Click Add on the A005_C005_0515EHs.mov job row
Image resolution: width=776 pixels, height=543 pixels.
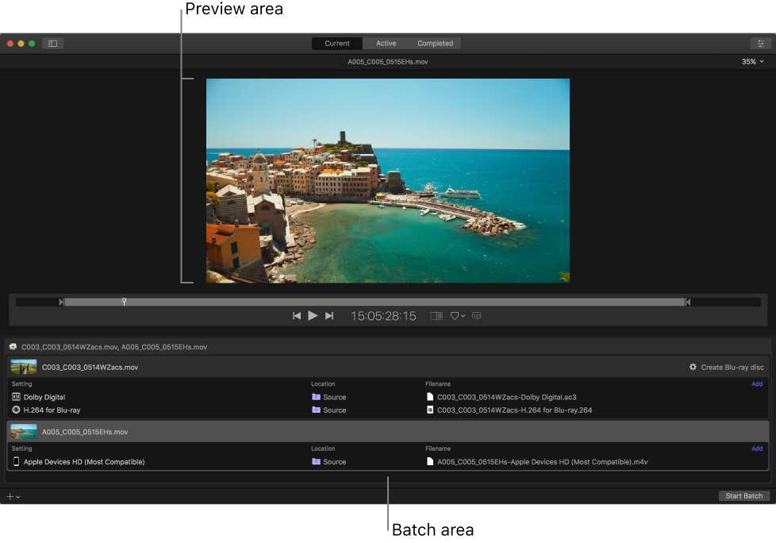tap(756, 449)
